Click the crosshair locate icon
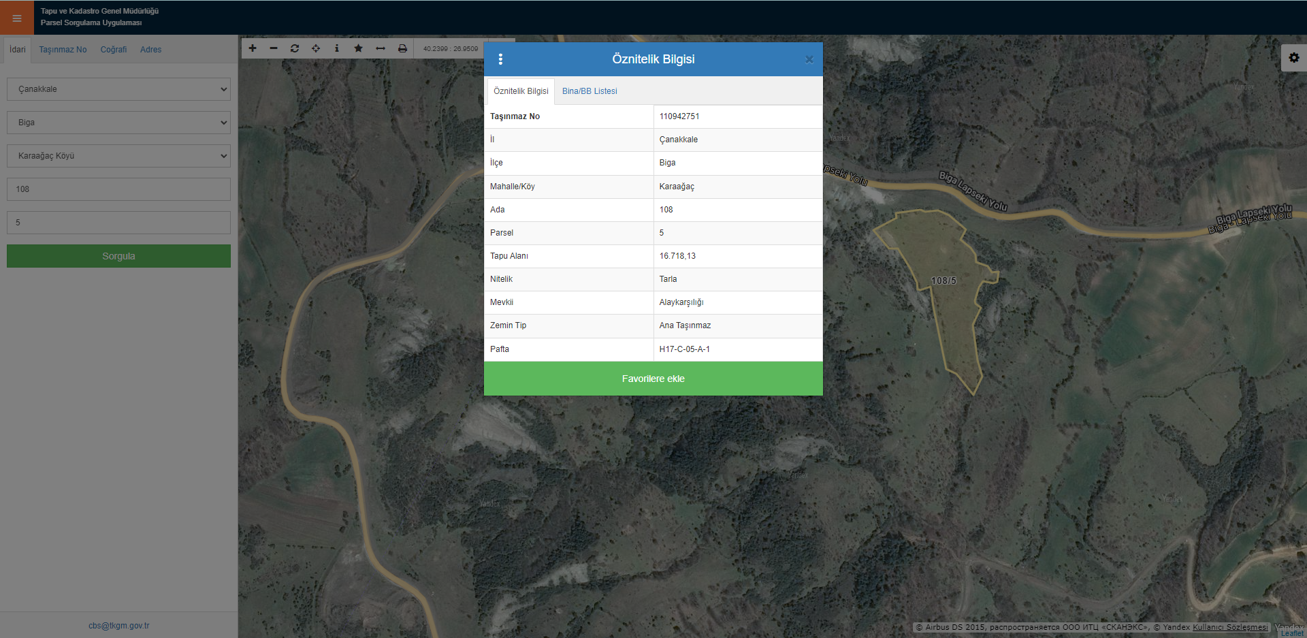 316,48
